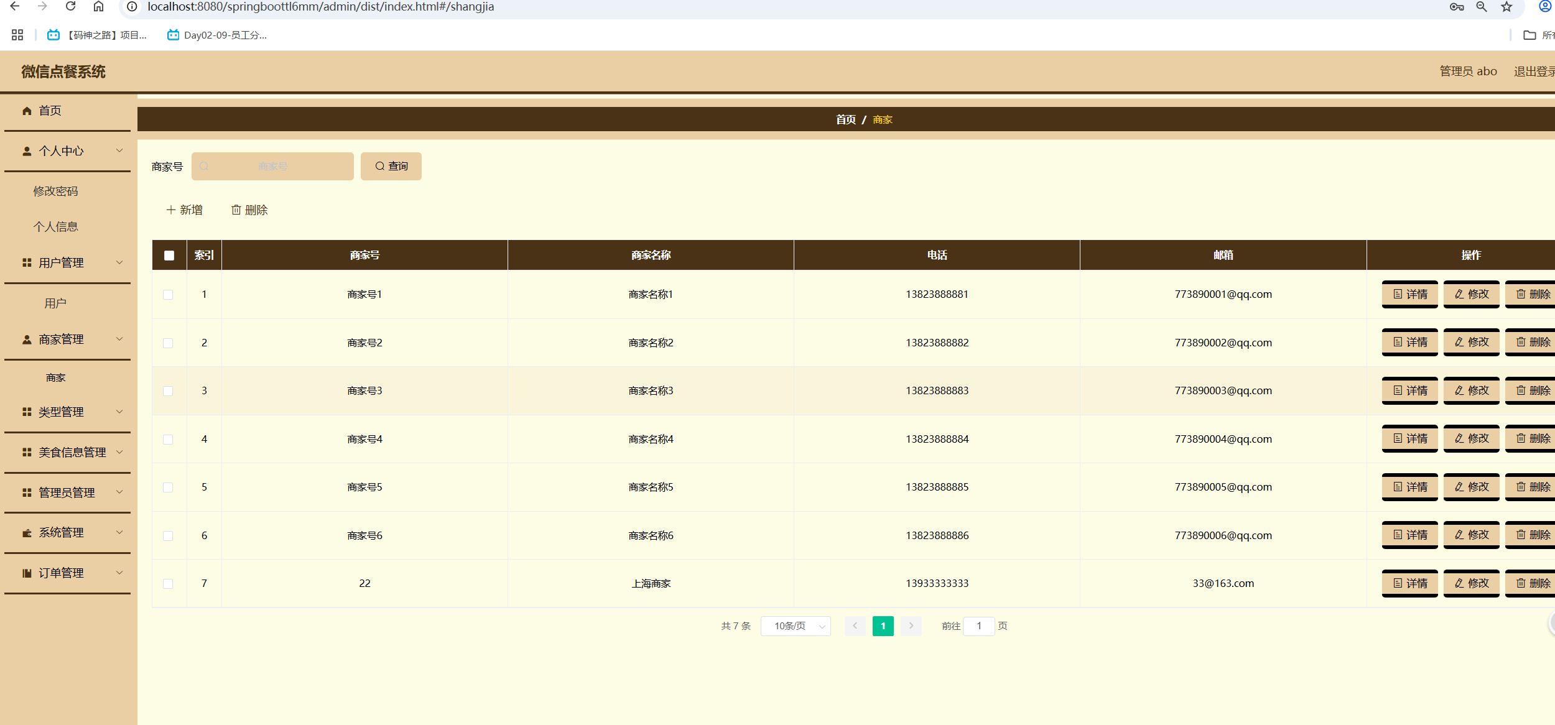This screenshot has height=725, width=1555.
Task: Check the row checkbox for 商家号4
Action: [x=168, y=440]
